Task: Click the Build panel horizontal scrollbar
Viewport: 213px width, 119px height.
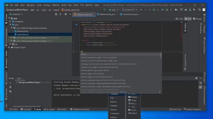Action: tap(27, 106)
